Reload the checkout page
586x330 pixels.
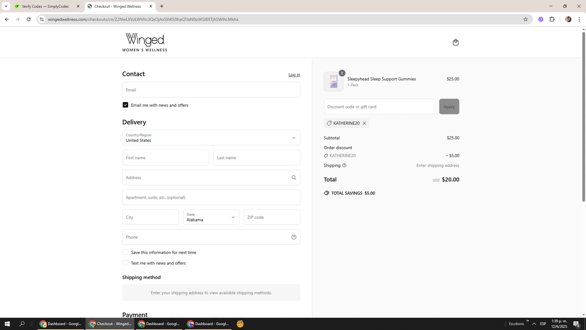[29, 19]
